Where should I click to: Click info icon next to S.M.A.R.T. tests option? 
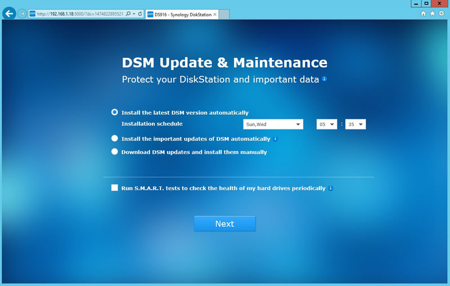pos(331,189)
